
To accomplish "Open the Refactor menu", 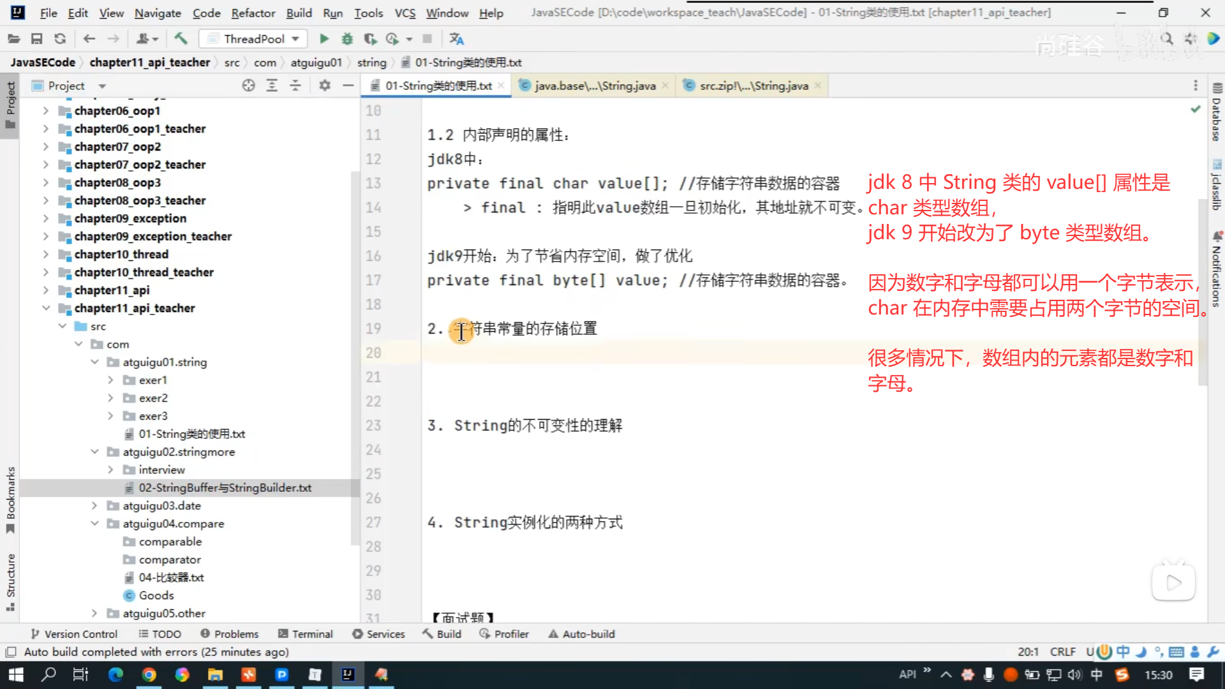I will (253, 13).
